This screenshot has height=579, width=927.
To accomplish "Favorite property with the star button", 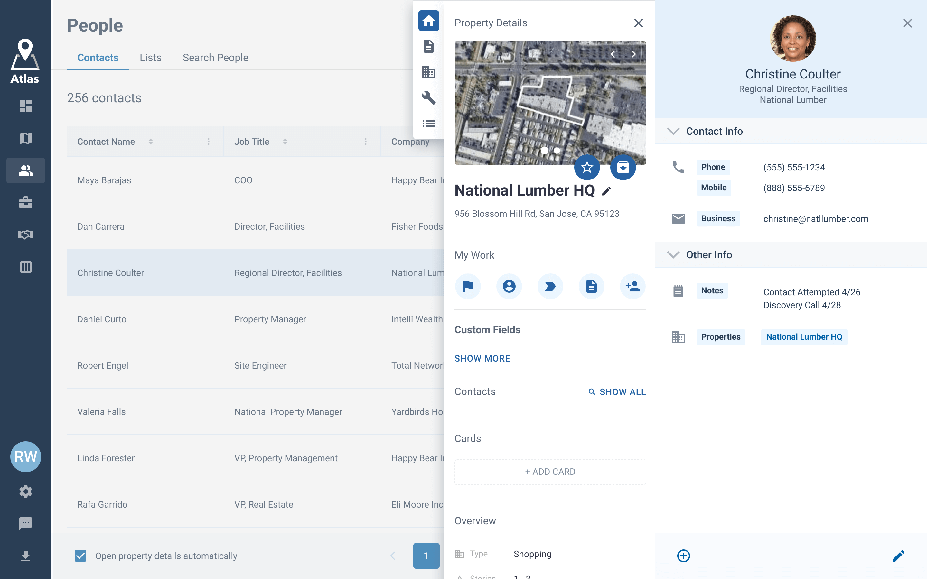I will (x=586, y=167).
